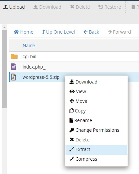
Task: Choose Download from the context menu
Action: click(x=96, y=82)
